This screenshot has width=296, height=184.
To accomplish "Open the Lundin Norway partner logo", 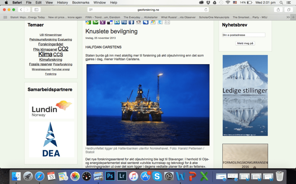I will point(52,108).
